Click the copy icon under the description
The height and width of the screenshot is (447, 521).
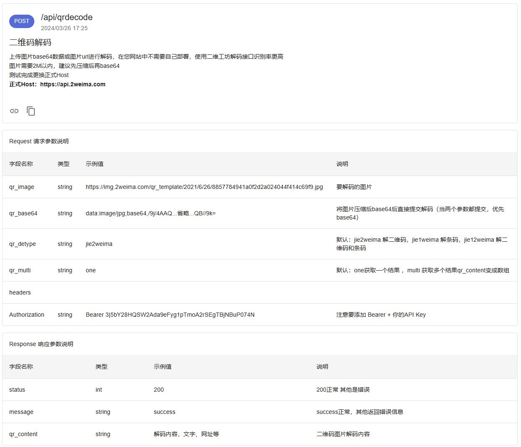click(x=31, y=111)
